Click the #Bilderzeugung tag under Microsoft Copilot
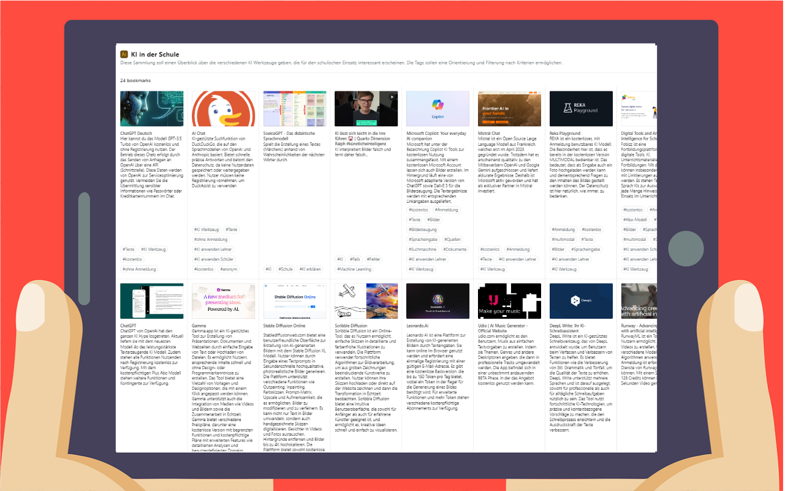This screenshot has height=491, width=785. coord(423,229)
